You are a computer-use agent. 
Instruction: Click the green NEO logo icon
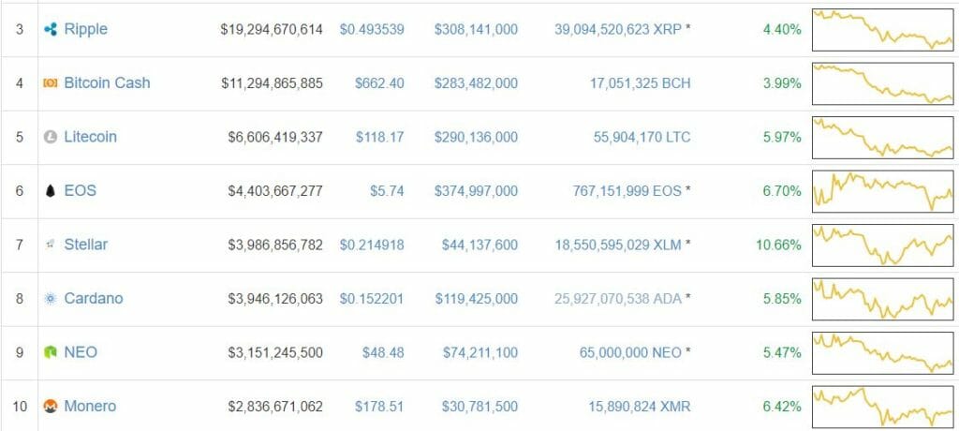click(x=51, y=352)
